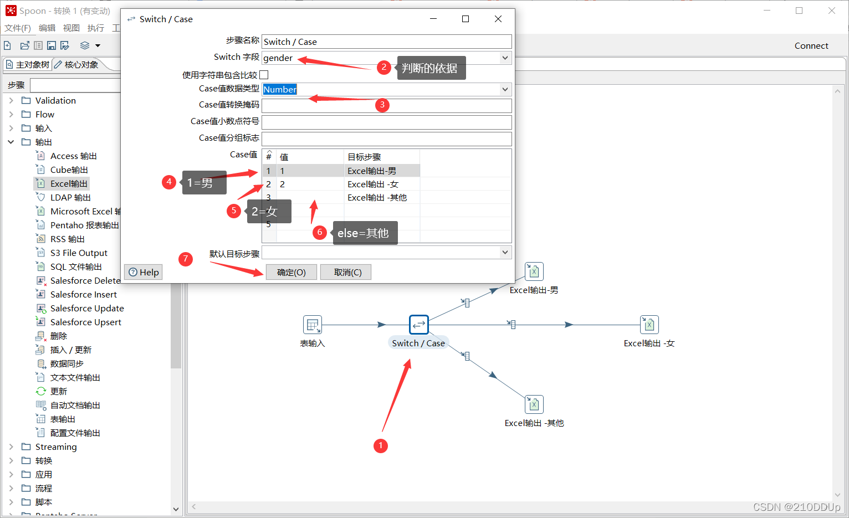Screen dimensions: 849x518
Task: Click the Help button in the dialog
Action: click(143, 272)
